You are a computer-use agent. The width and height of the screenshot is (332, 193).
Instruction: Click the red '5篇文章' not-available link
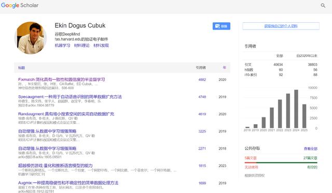point(251,158)
